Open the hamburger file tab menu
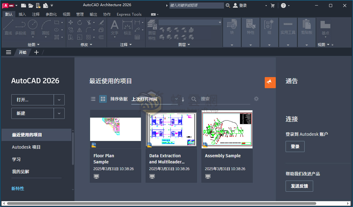This screenshot has width=353, height=207. coord(9,53)
